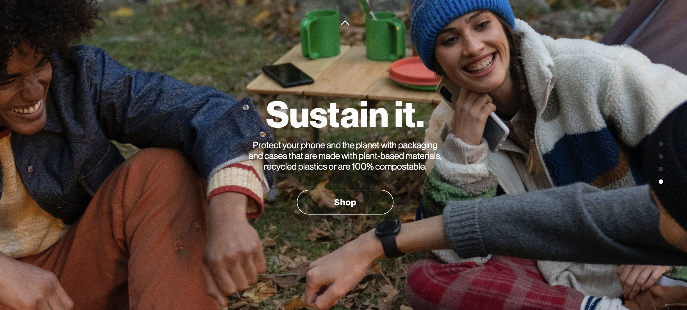Jump to the second slide dot
This screenshot has height=310, width=687.
point(661,156)
